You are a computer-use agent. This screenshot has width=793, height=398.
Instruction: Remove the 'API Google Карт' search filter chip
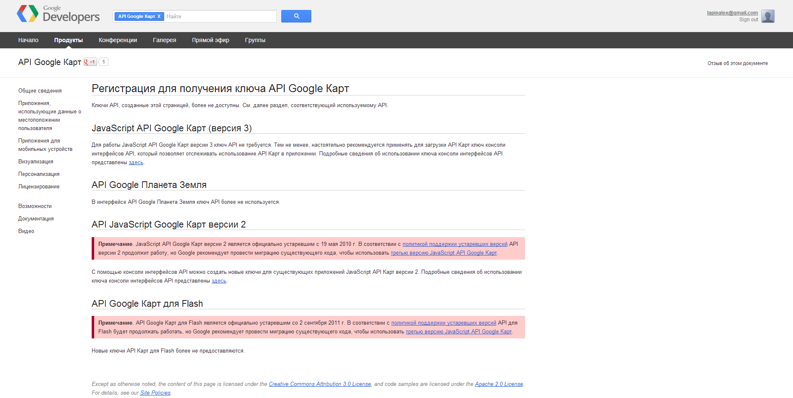click(x=159, y=16)
